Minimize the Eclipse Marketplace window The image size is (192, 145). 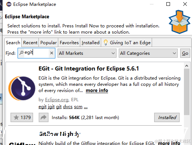[x=152, y=4]
